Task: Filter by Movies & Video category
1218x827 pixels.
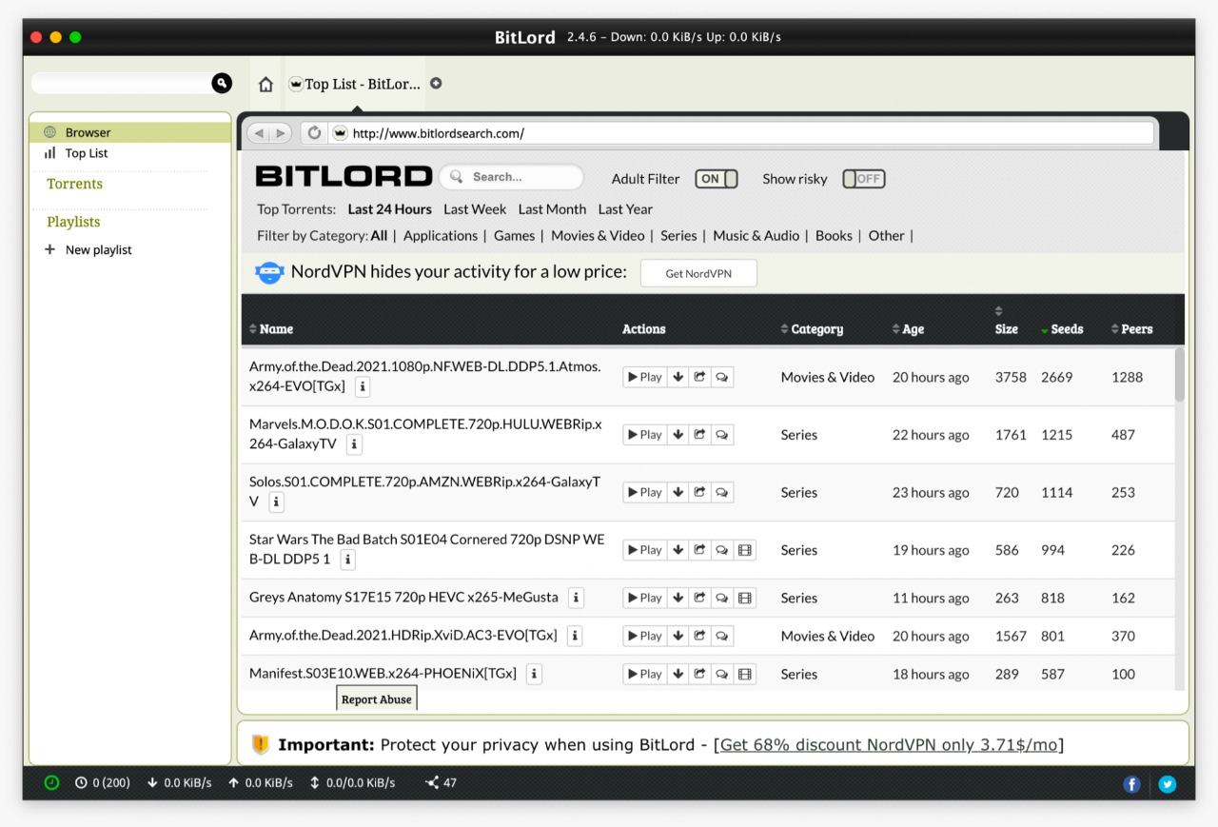Action: [x=598, y=236]
